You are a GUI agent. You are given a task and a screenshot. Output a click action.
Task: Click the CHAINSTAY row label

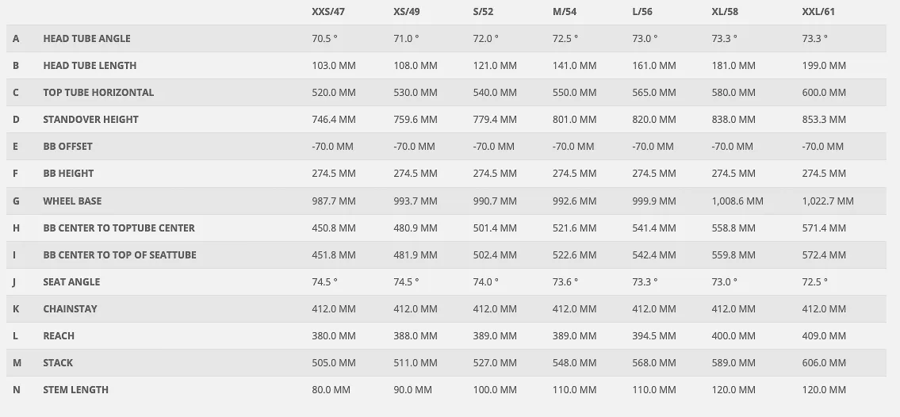70,309
